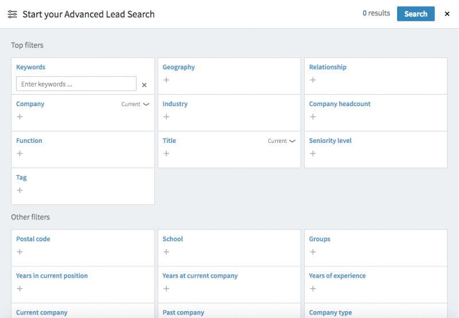The height and width of the screenshot is (318, 459).
Task: Click the blue Search button
Action: click(415, 14)
